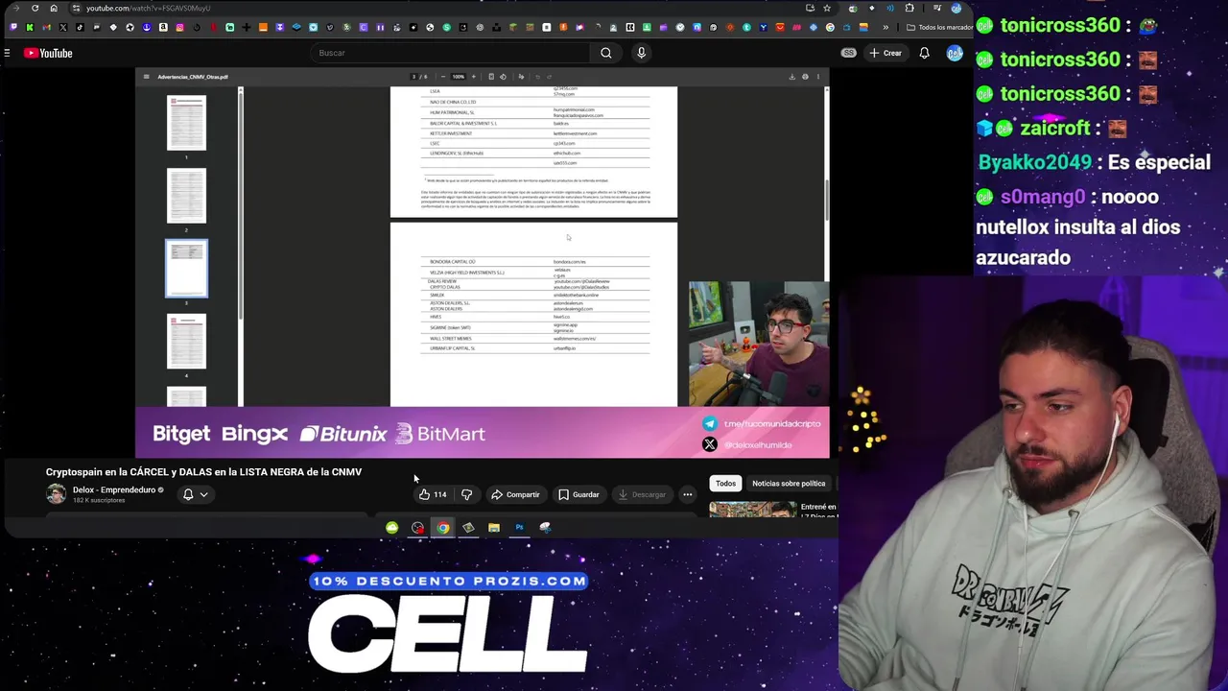Click the subscription notification bell beside Delox

click(188, 494)
